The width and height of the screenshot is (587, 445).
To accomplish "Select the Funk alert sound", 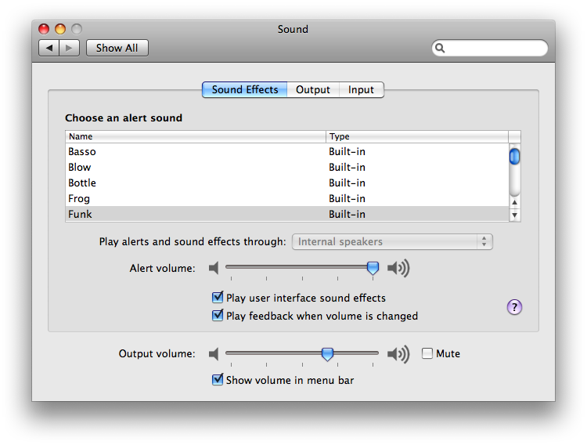I will pyautogui.click(x=287, y=214).
